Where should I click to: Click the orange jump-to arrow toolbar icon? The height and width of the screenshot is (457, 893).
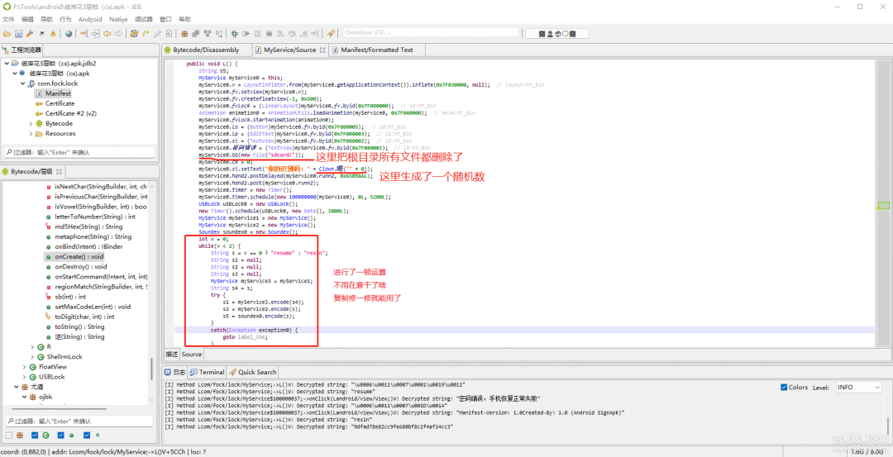pyautogui.click(x=84, y=34)
